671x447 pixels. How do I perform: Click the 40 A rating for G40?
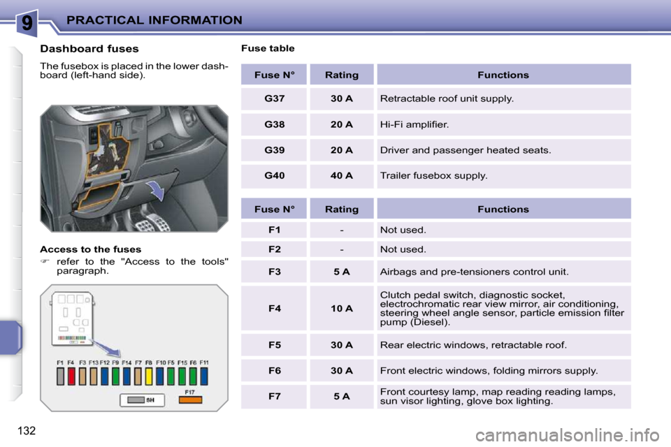(342, 176)
